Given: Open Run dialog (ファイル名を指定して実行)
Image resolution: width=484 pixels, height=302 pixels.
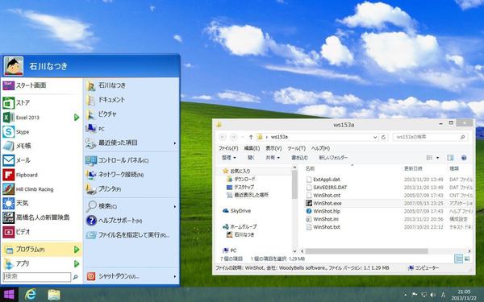Looking at the screenshot, I should (131, 235).
